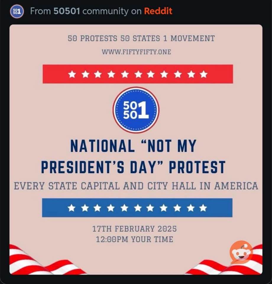Click the middle star on the blue banner
The height and width of the screenshot is (284, 272).
coord(137,208)
